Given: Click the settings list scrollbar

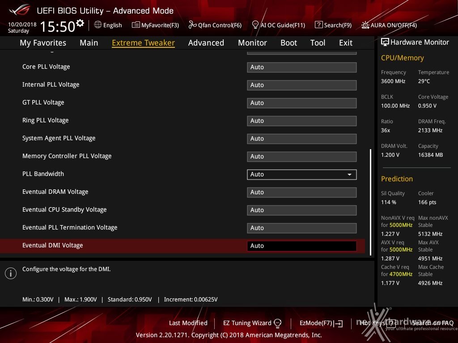Looking at the screenshot, I should [x=370, y=202].
